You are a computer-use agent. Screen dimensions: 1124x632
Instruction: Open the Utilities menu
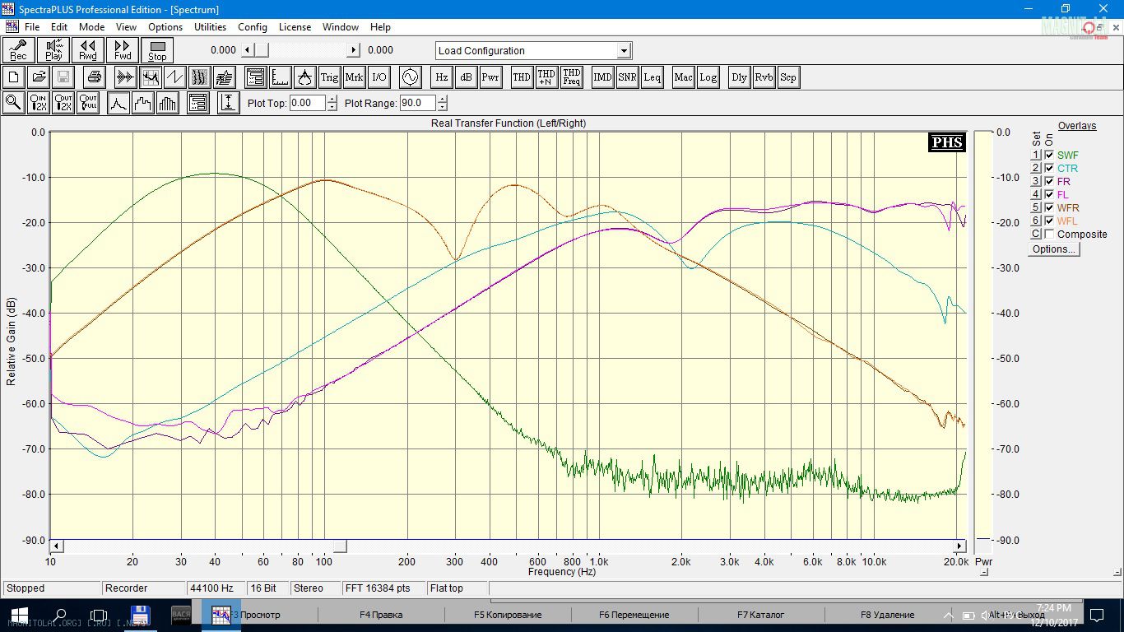(210, 27)
